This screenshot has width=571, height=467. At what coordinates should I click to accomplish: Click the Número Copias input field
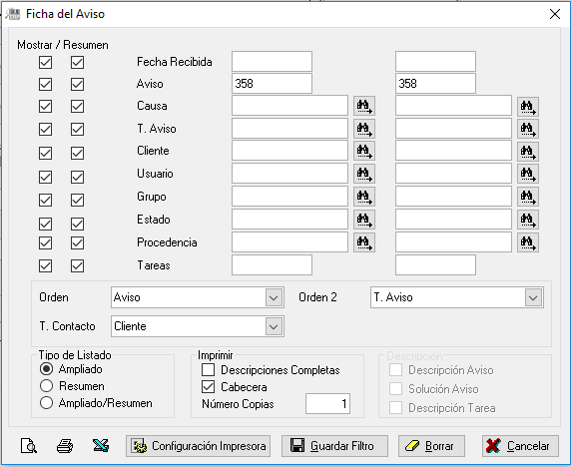(327, 404)
